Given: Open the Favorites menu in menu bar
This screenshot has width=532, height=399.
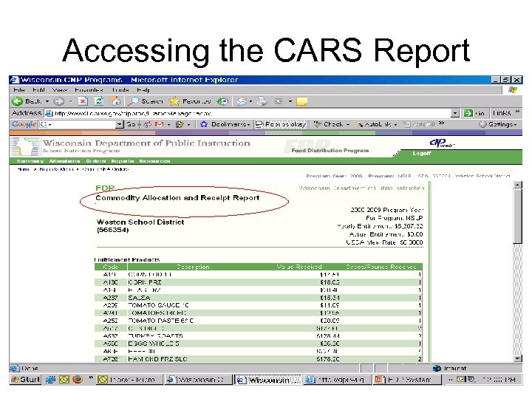Looking at the screenshot, I should [x=89, y=90].
